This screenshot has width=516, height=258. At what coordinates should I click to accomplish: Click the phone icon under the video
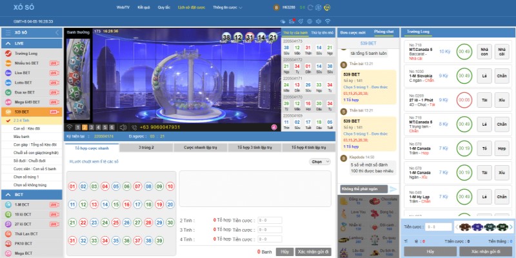coord(134,127)
